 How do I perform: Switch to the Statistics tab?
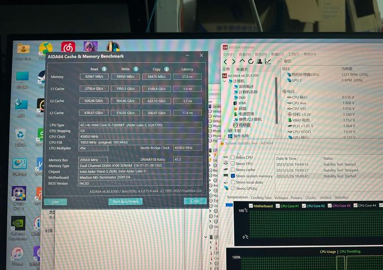[x=341, y=197]
